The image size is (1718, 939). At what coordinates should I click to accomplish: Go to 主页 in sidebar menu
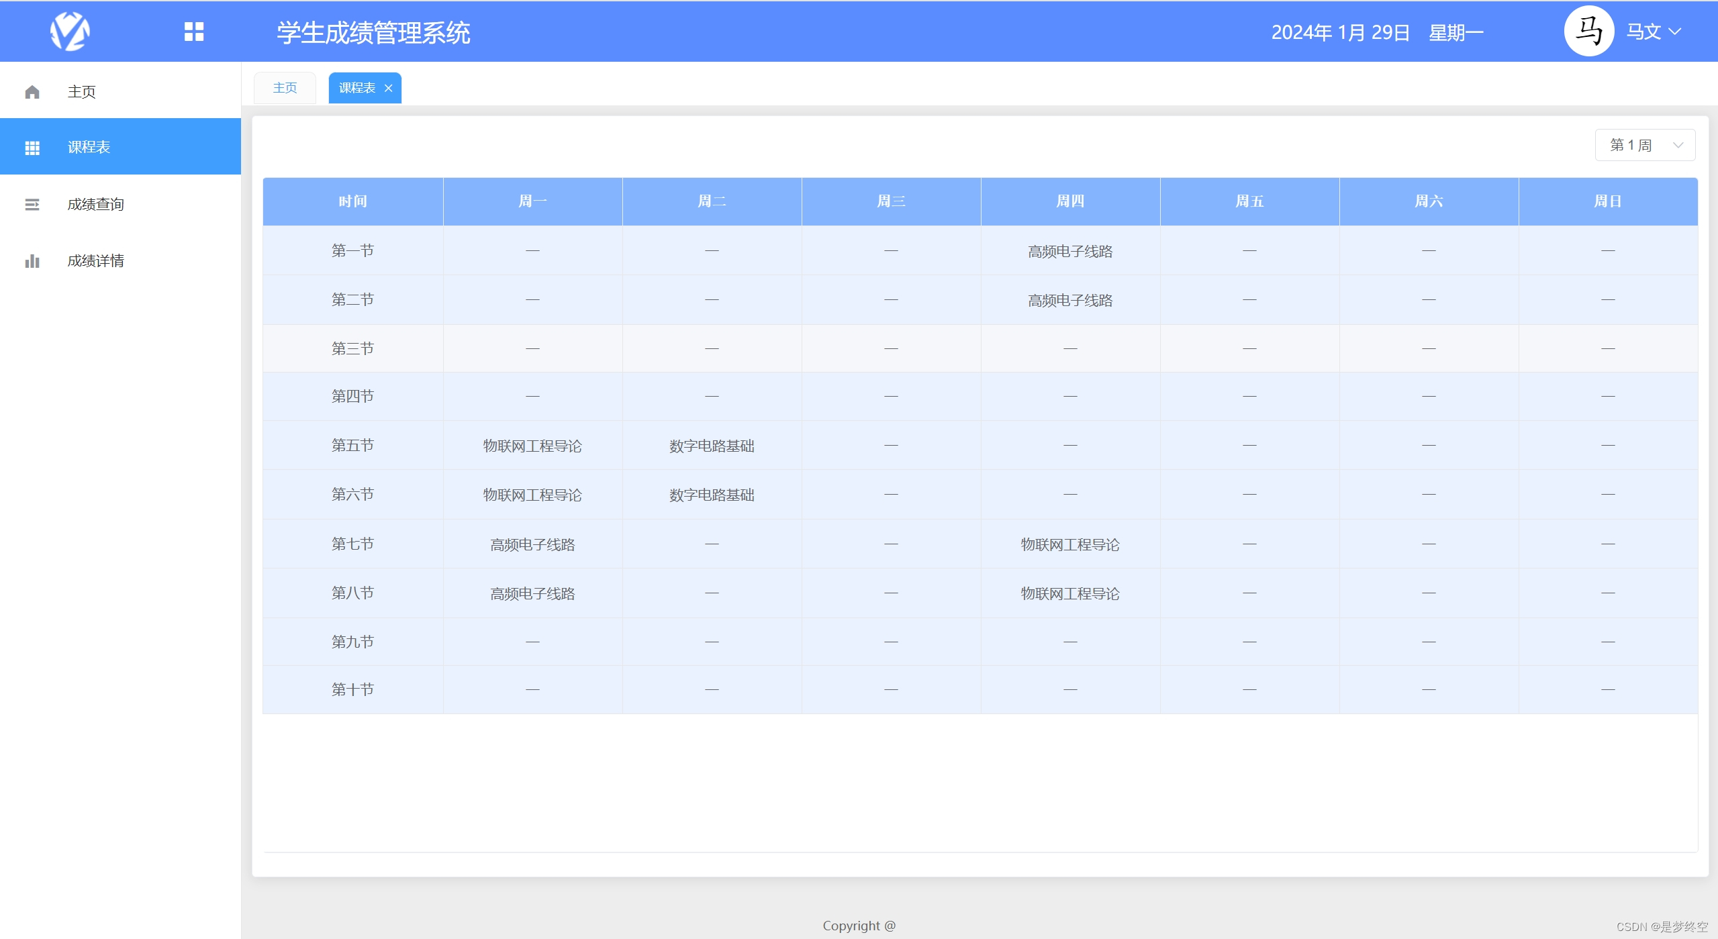(81, 92)
